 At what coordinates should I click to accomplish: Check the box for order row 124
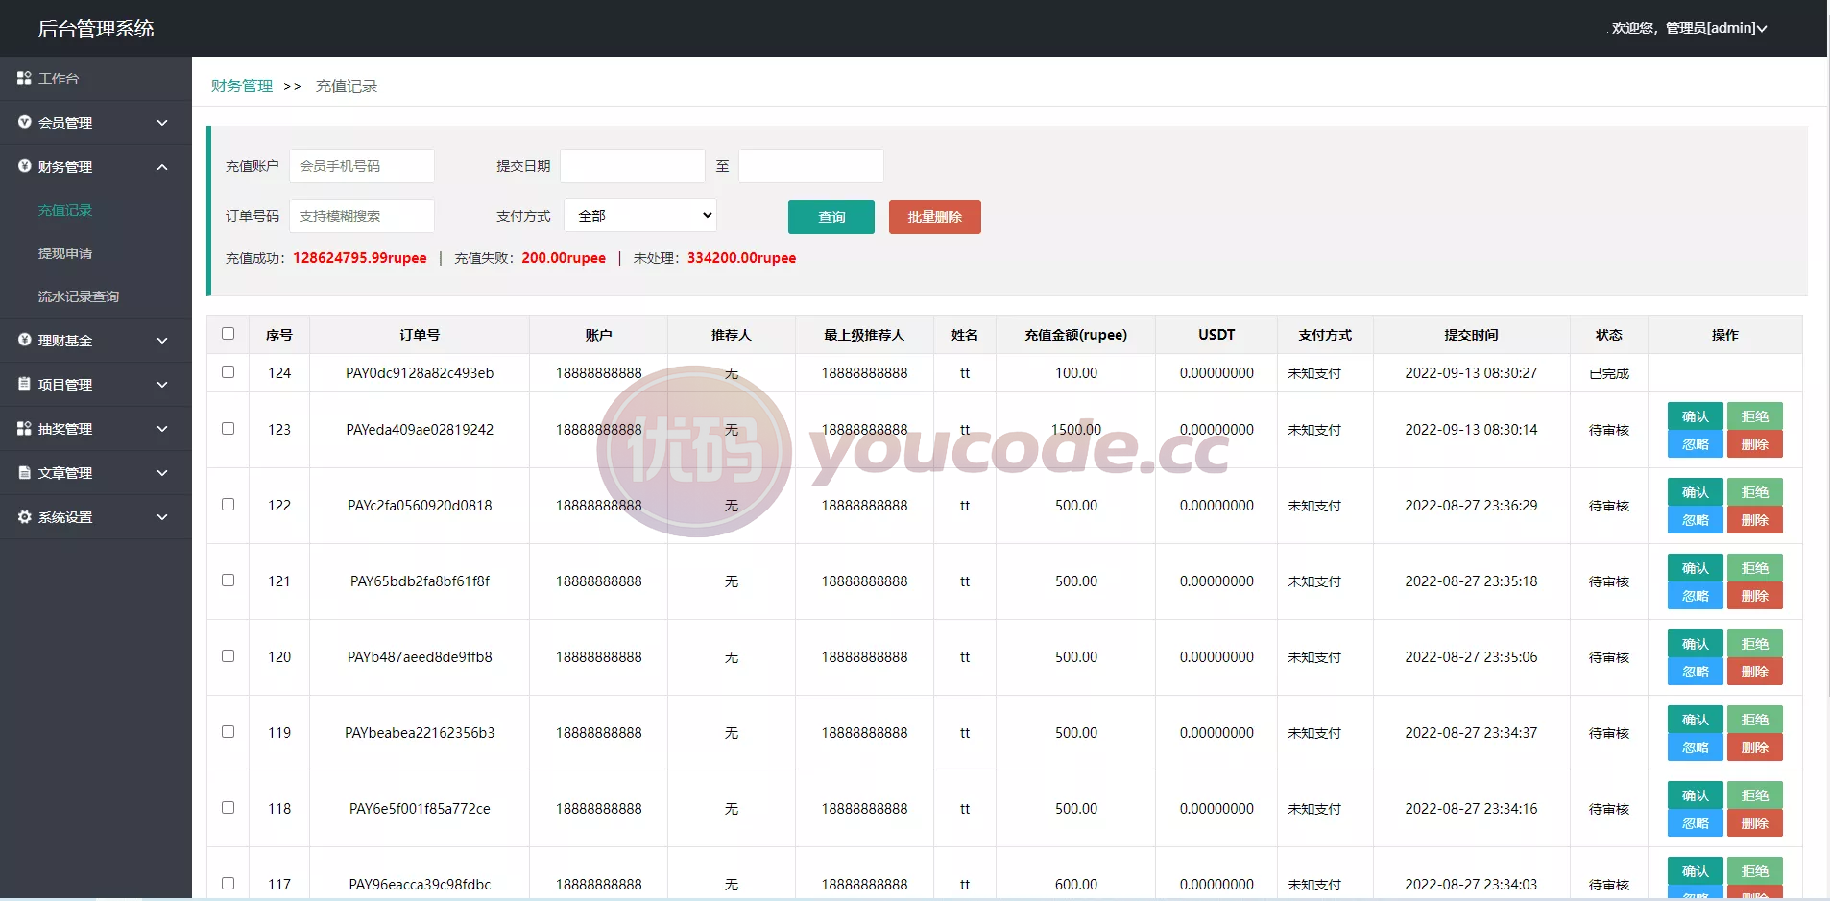click(228, 371)
